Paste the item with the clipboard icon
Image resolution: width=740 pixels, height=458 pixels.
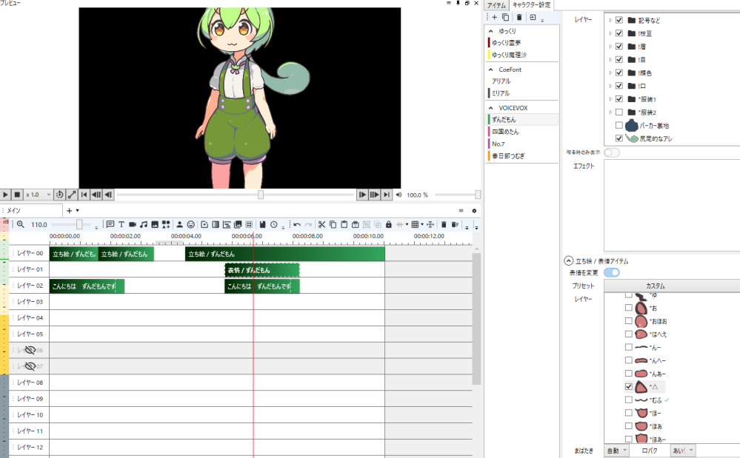(344, 225)
